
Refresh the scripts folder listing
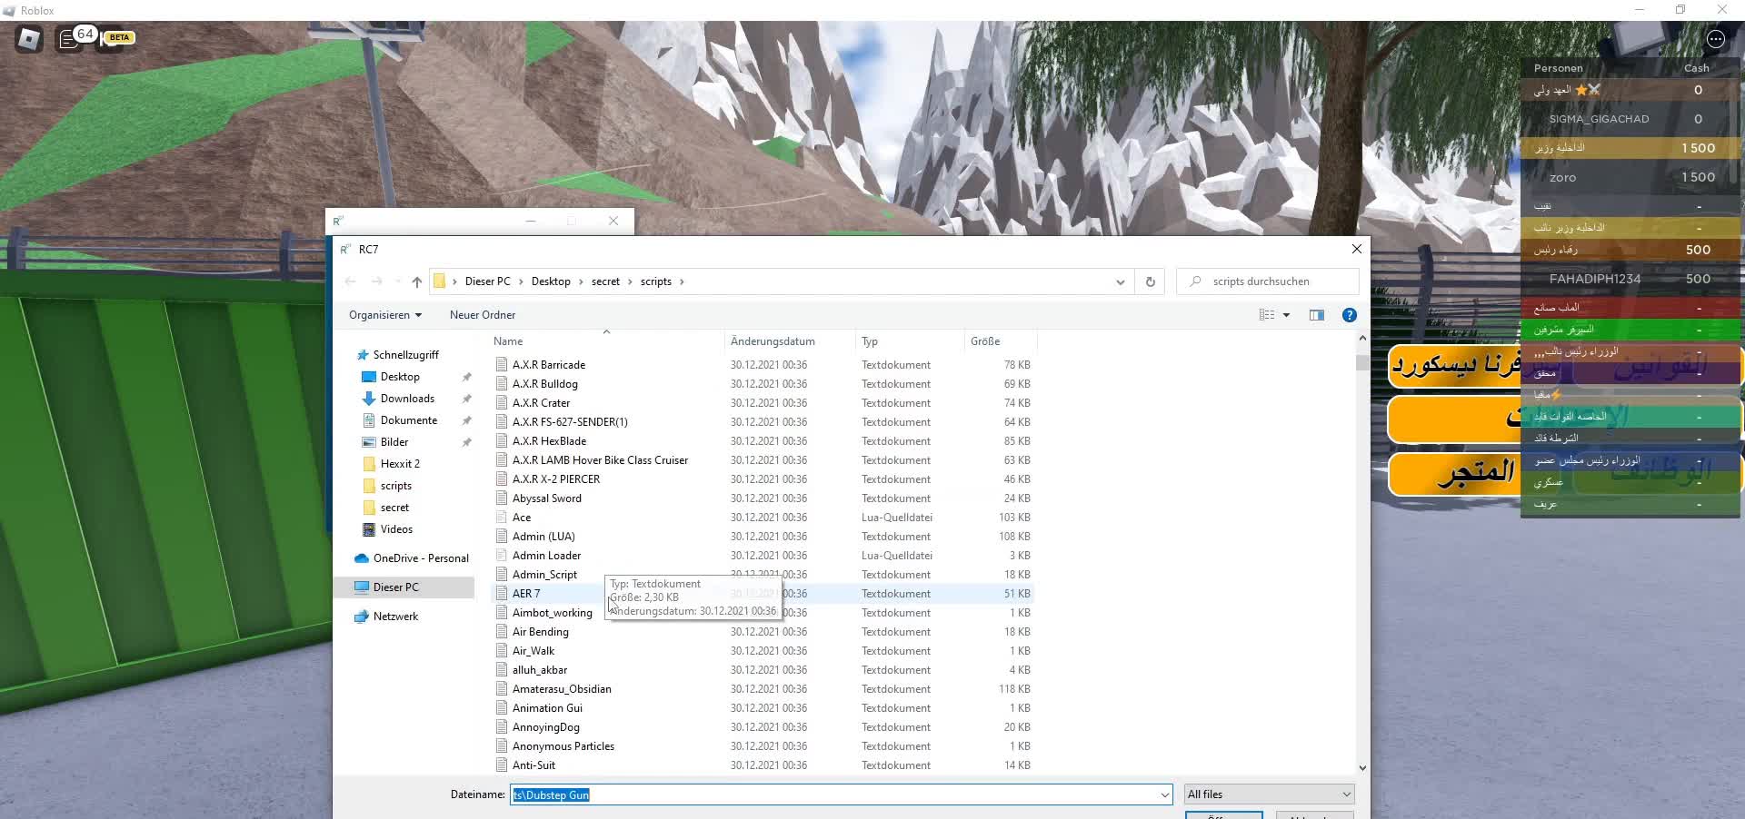(x=1150, y=281)
